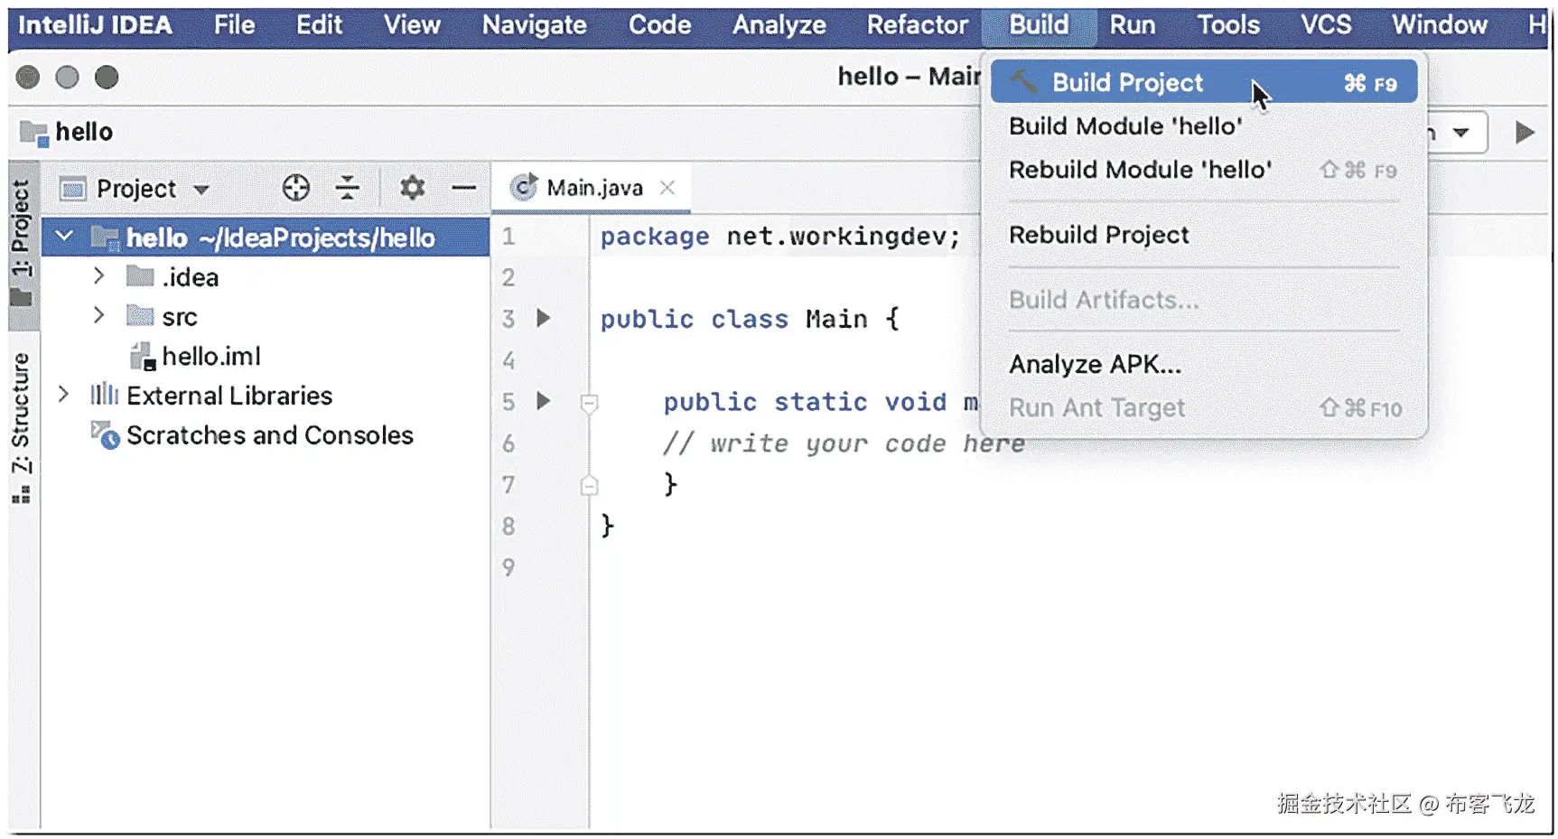This screenshot has width=1558, height=839.
Task: Click the green Run arrow in toolbar
Action: (x=1525, y=133)
